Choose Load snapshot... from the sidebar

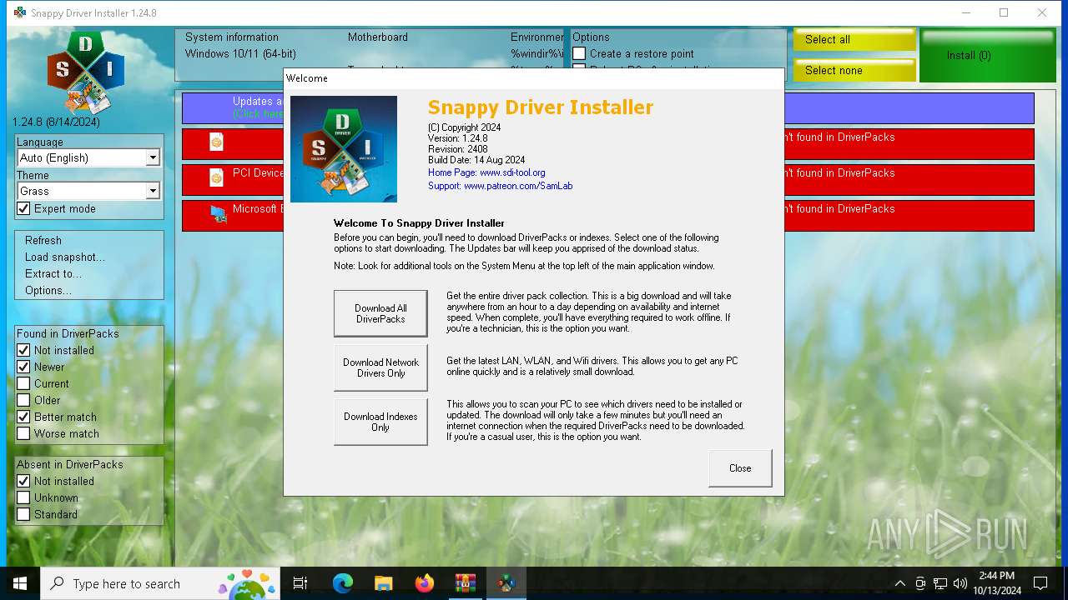pyautogui.click(x=65, y=257)
